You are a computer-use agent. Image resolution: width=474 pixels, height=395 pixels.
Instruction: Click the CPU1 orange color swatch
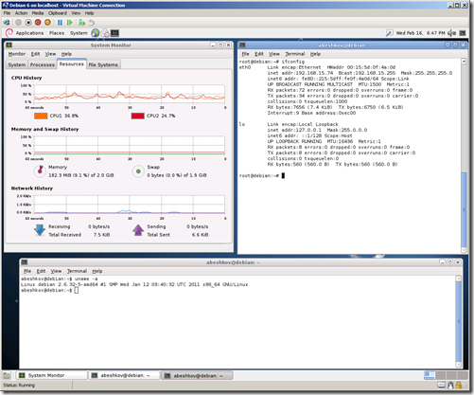pos(41,116)
